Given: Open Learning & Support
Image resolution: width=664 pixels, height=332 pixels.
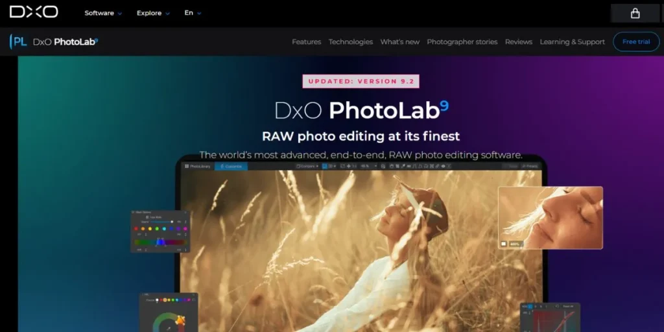Looking at the screenshot, I should (572, 42).
